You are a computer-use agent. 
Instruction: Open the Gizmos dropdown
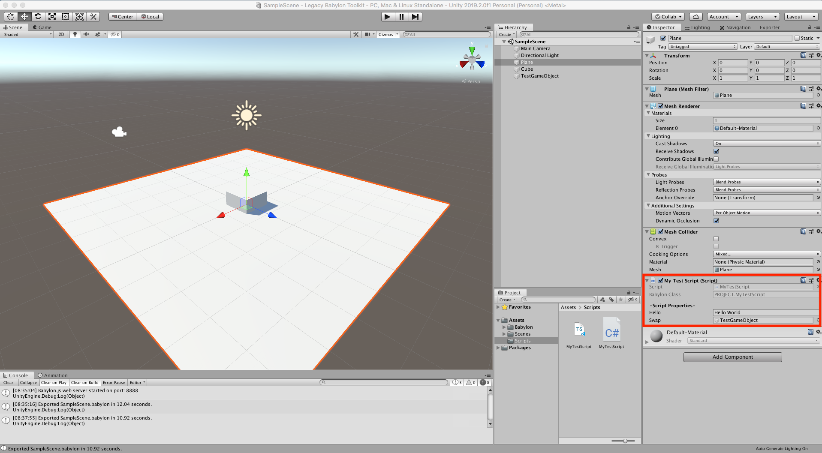388,34
